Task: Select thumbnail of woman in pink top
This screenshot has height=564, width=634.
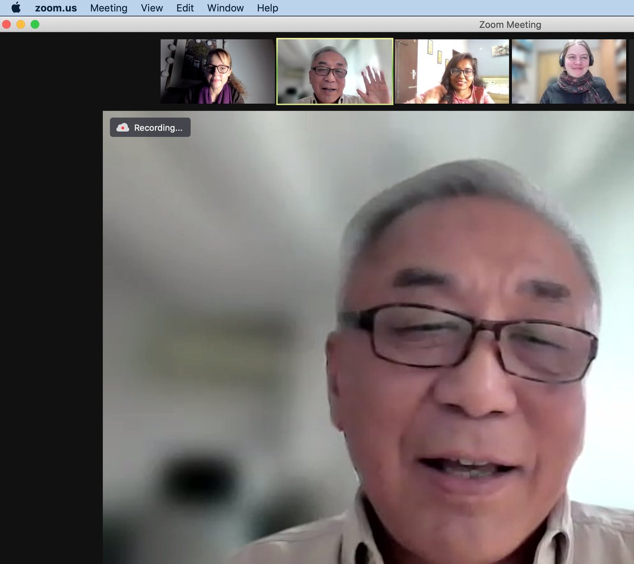Action: [x=452, y=71]
